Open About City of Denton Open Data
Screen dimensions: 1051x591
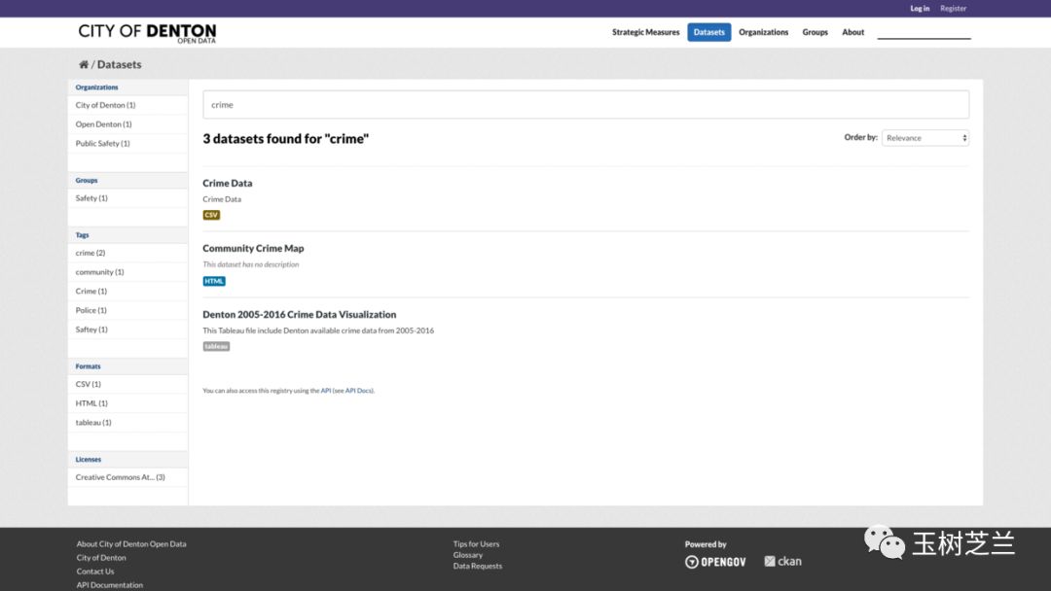(131, 544)
